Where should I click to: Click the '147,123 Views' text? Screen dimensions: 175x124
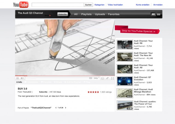[x=55, y=92]
